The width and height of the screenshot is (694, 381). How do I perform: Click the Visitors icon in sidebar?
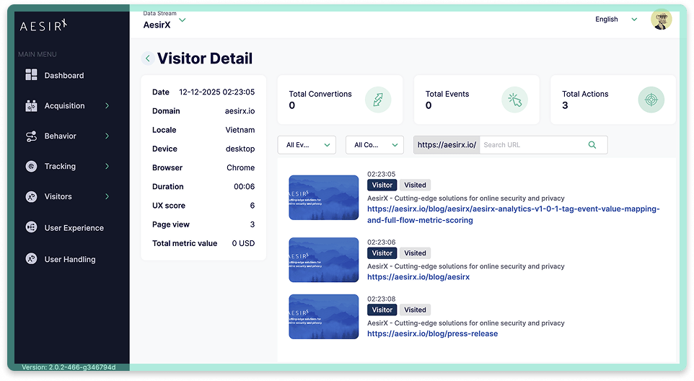pyautogui.click(x=32, y=196)
